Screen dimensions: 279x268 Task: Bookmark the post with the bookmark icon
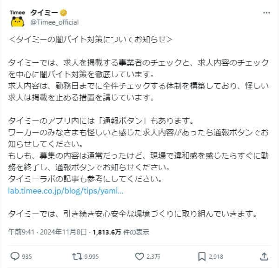click(x=202, y=256)
